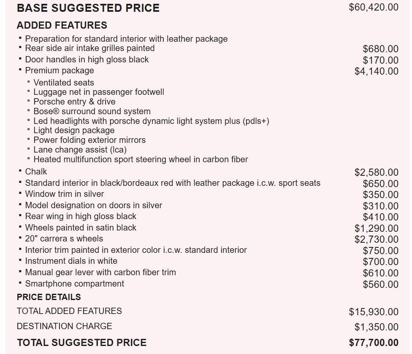Screen dimensions: 412x354
Task: Click the Destination Charge label
Action: tap(64, 326)
